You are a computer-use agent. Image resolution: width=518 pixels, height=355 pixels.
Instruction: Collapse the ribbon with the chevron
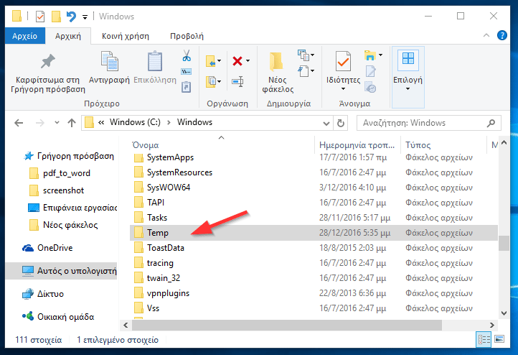pyautogui.click(x=486, y=35)
